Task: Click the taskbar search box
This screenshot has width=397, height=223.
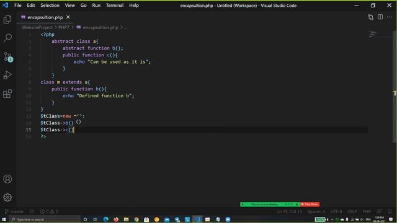Action: (x=45, y=219)
